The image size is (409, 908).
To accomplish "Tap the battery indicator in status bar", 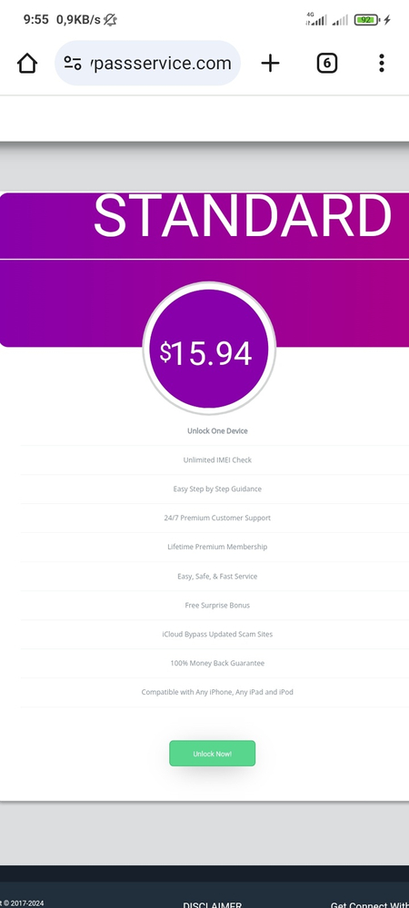I will click(367, 20).
